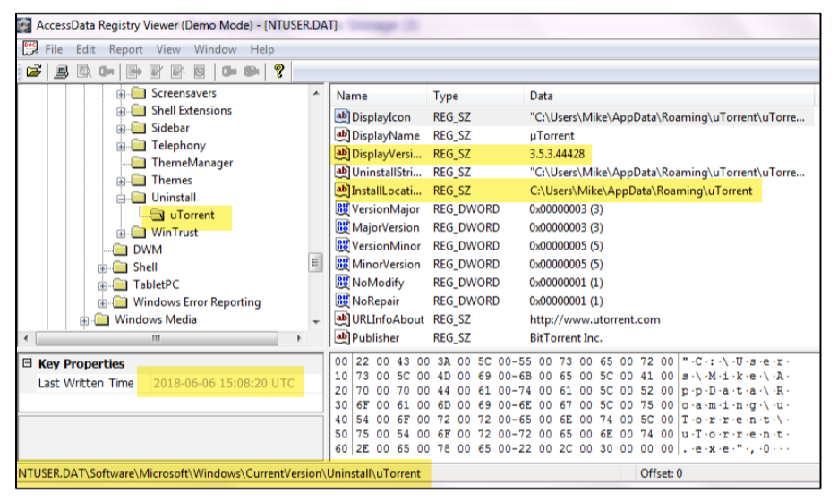The height and width of the screenshot is (501, 838).
Task: Select the uTorrent key in the tree
Action: (x=192, y=215)
